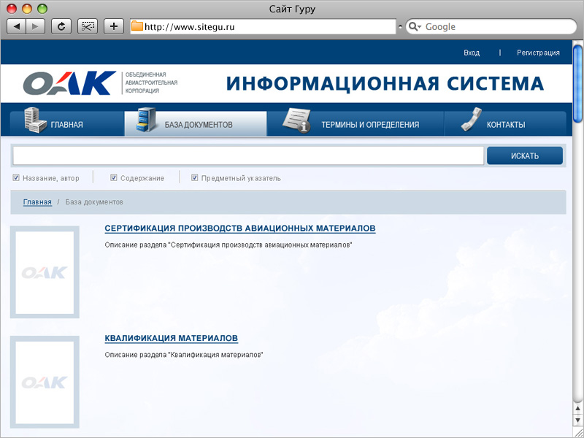Click the thumbnail for Сертификация производств section

coord(45,272)
